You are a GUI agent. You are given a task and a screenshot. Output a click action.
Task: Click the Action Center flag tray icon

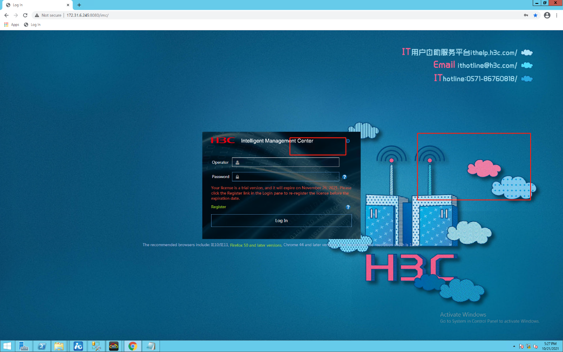coord(522,346)
